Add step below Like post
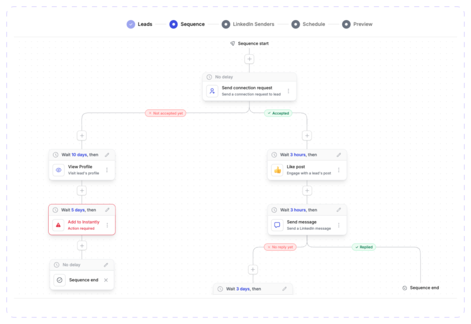 click(307, 190)
